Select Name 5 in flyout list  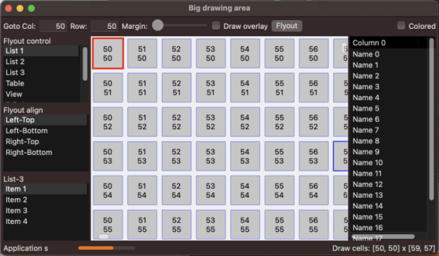pos(366,109)
